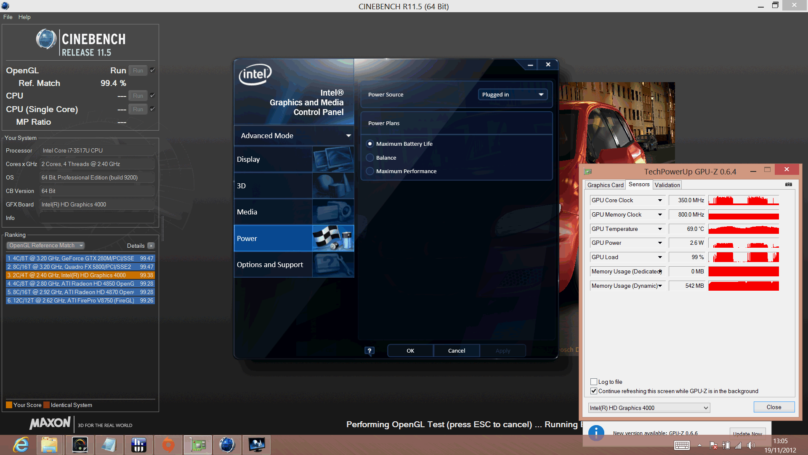Click the GPU-Z screenshot camera icon

click(x=788, y=185)
